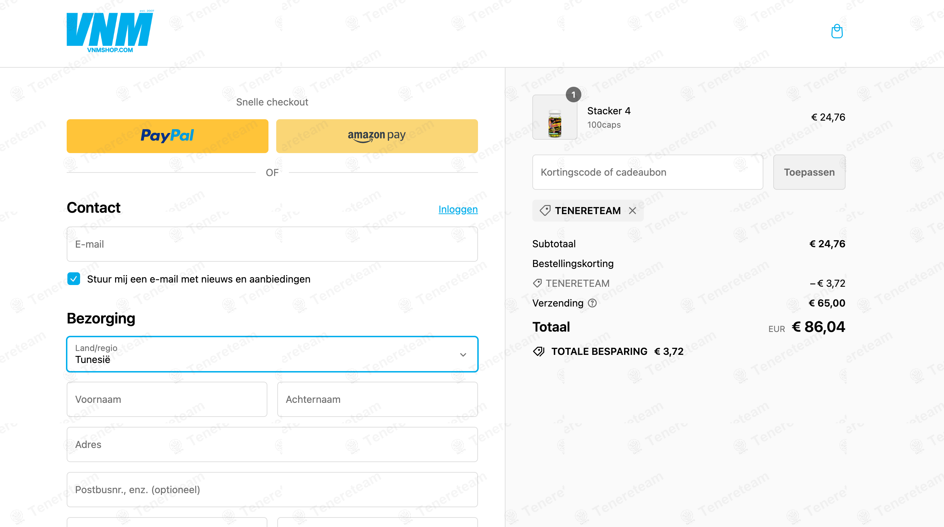Click the Kortingscode of cadeaubon field
The image size is (944, 527).
point(648,172)
